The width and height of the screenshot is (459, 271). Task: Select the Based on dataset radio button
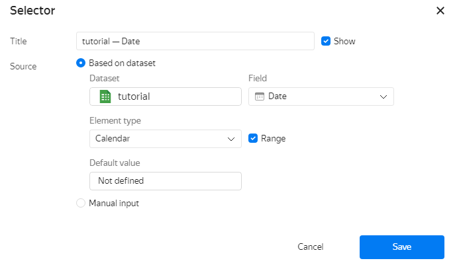point(81,63)
